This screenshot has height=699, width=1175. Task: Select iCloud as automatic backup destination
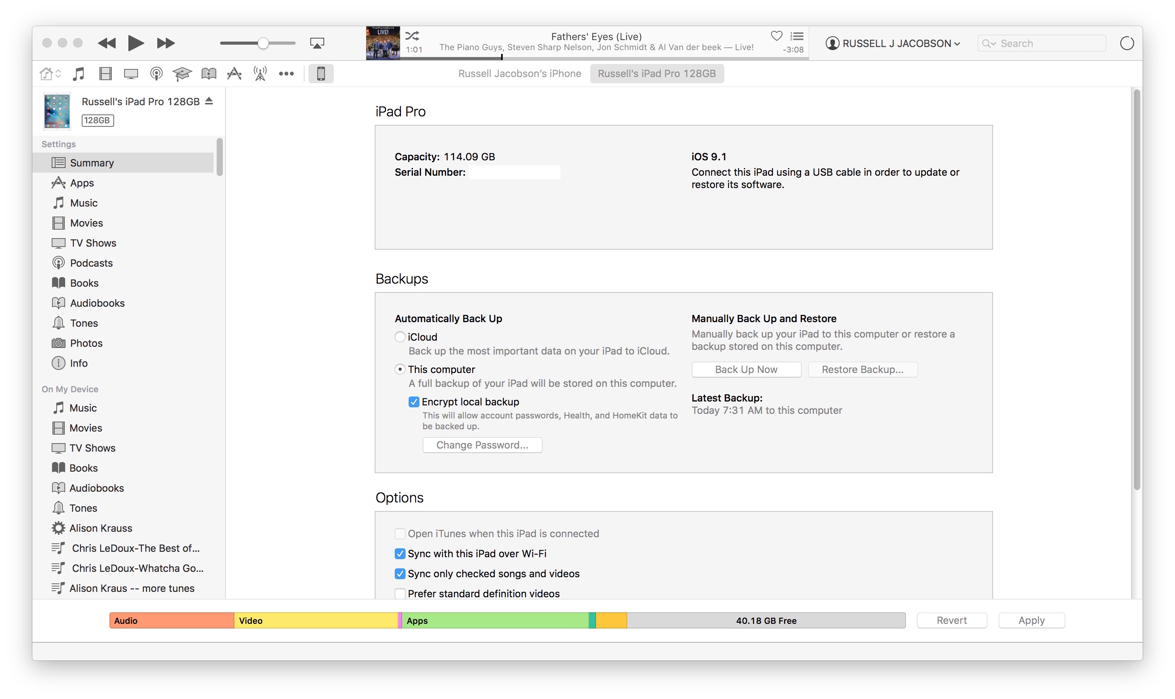[400, 337]
